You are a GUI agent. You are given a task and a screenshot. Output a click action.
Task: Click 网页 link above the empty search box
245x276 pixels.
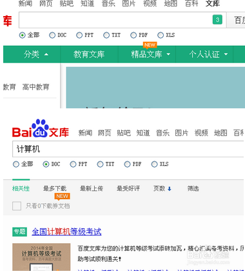pos(46,3)
